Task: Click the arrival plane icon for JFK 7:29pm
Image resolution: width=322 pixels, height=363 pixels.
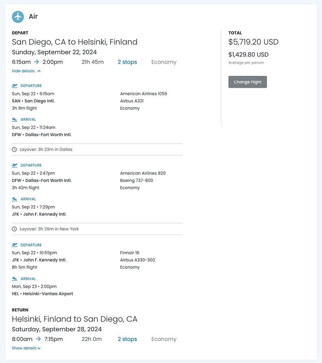Action: (15, 199)
